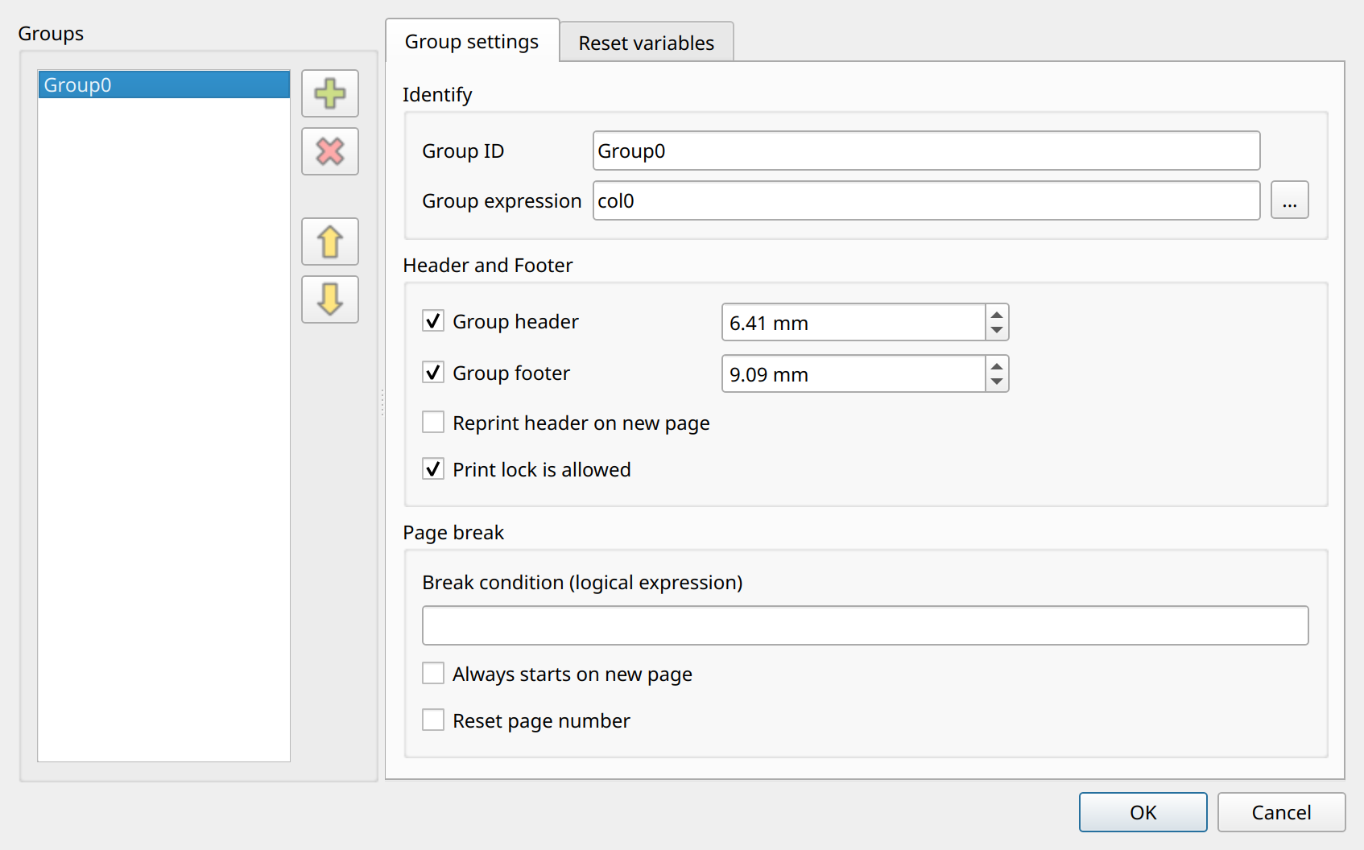Click the 9.09 mm footer height field
This screenshot has width=1364, height=850.
[x=854, y=373]
